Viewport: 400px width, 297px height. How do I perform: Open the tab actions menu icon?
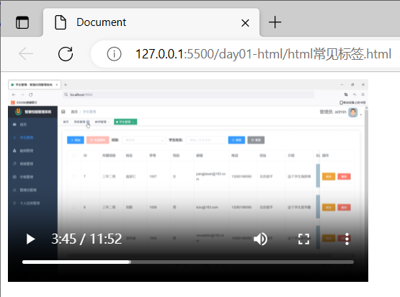coord(22,22)
